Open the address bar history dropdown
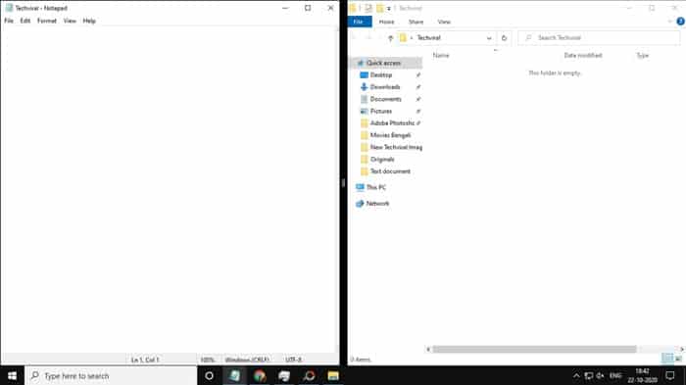Image resolution: width=686 pixels, height=385 pixels. pyautogui.click(x=489, y=38)
